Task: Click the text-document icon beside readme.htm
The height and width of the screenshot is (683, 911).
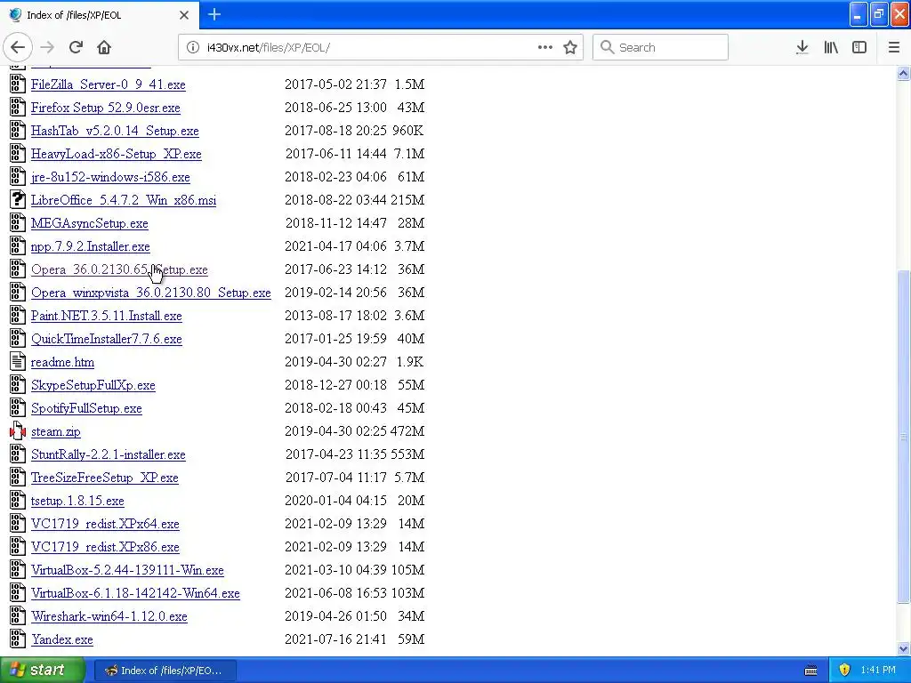Action: pyautogui.click(x=18, y=362)
